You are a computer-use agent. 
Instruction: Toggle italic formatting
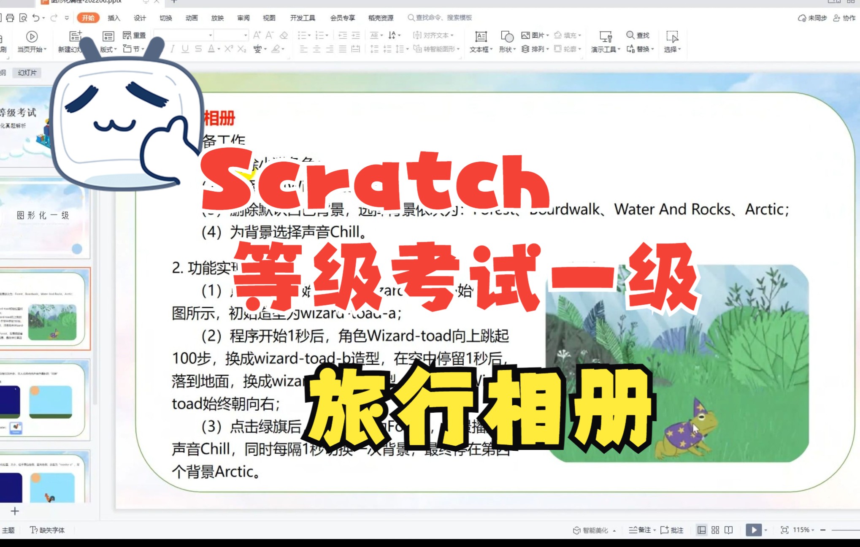(x=172, y=49)
